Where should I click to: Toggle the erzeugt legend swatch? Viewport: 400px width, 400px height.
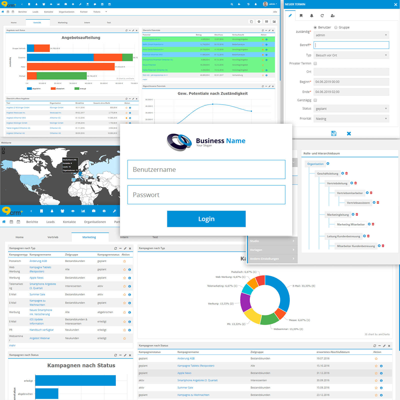[77, 88]
